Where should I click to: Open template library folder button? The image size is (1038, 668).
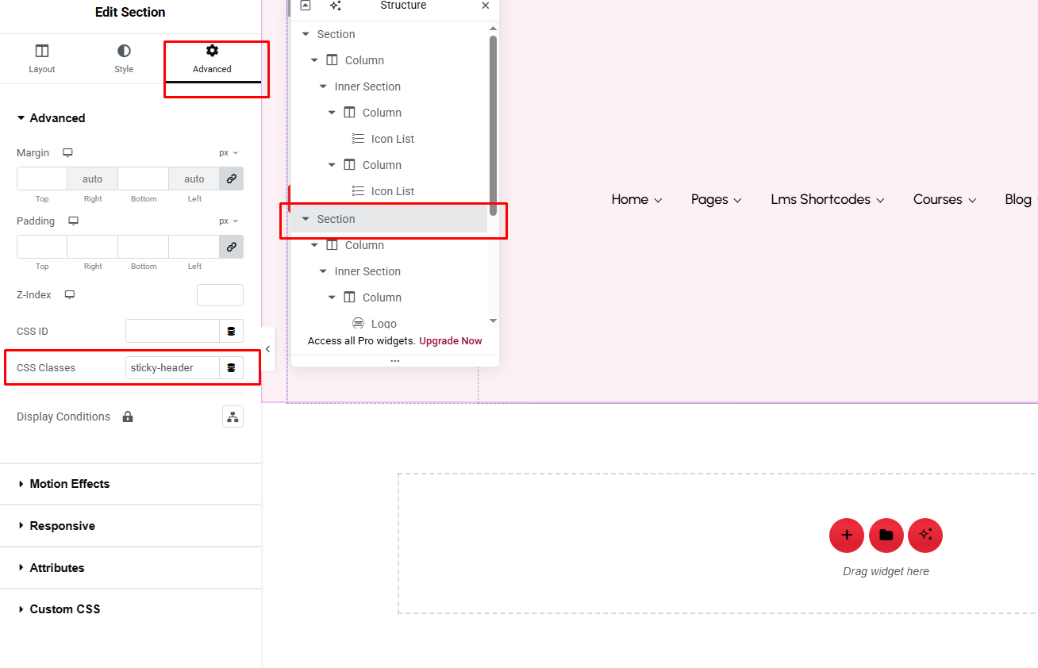[x=886, y=536]
